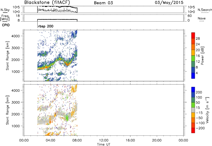Click the '200' value on the Velocity scale
Screen dimensions: 212x146
pos(199,92)
